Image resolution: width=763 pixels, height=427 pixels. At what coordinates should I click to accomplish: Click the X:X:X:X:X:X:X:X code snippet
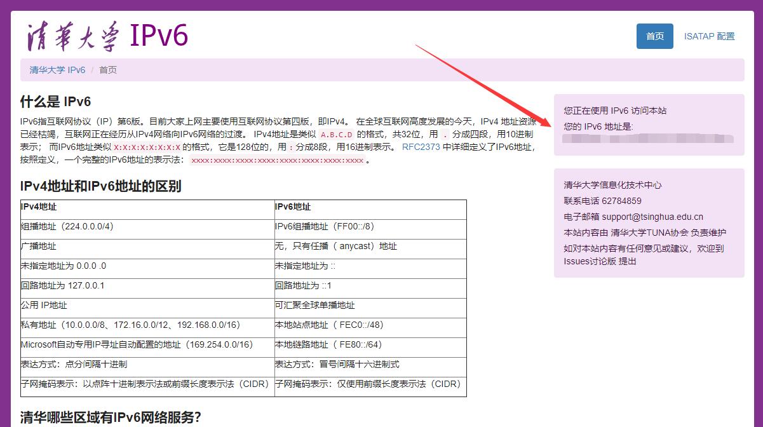[x=147, y=147]
